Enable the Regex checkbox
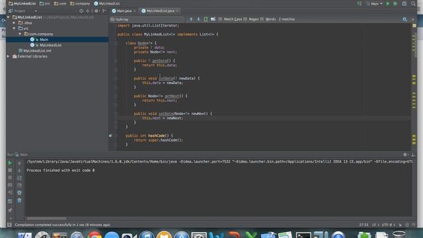423x238 pixels. coord(245,19)
